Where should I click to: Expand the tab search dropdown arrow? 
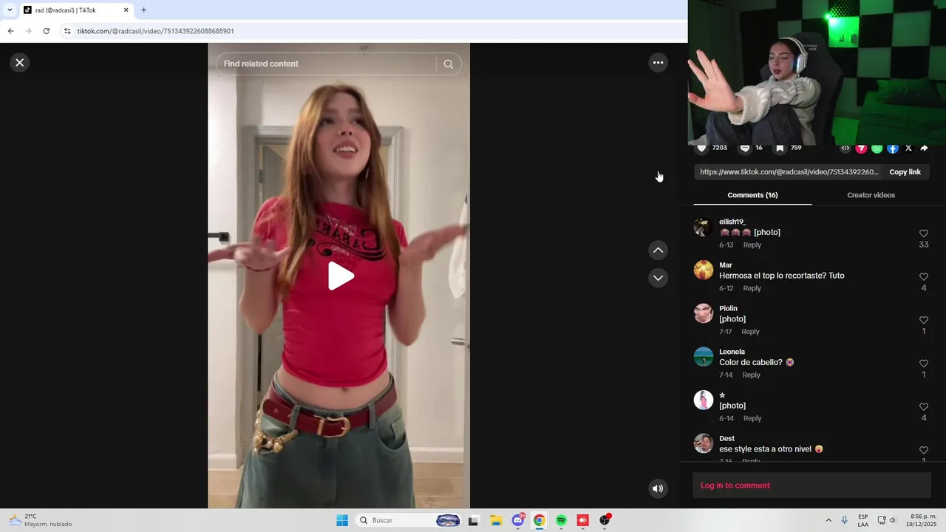click(x=10, y=10)
